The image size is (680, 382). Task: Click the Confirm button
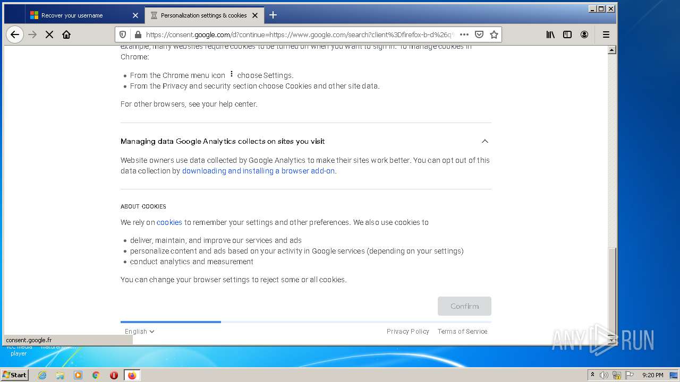[464, 306]
